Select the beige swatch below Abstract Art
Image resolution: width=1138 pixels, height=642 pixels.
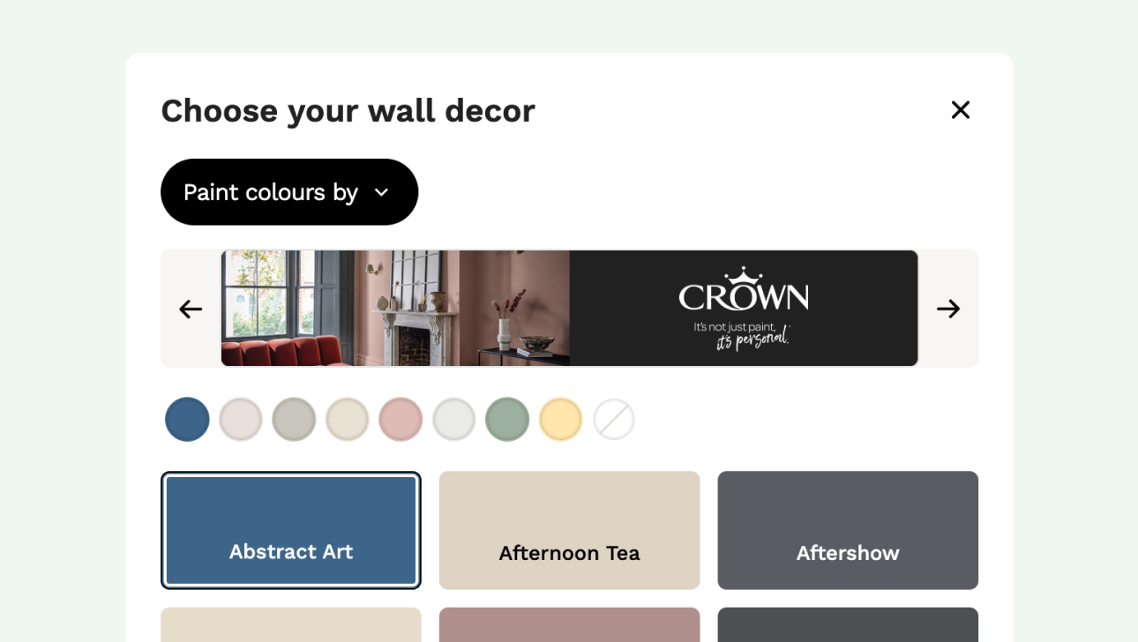coord(291,624)
